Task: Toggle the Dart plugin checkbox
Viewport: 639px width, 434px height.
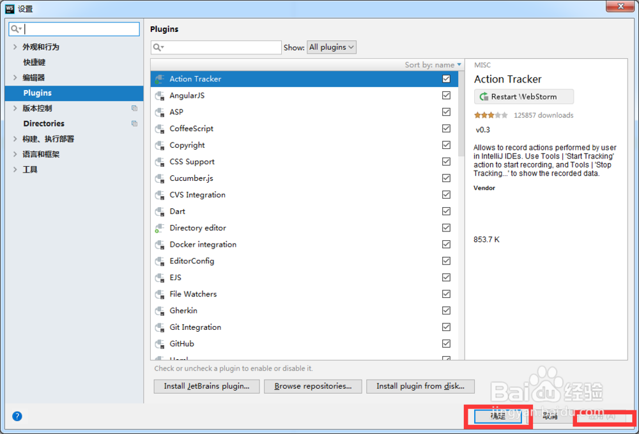Action: click(446, 211)
